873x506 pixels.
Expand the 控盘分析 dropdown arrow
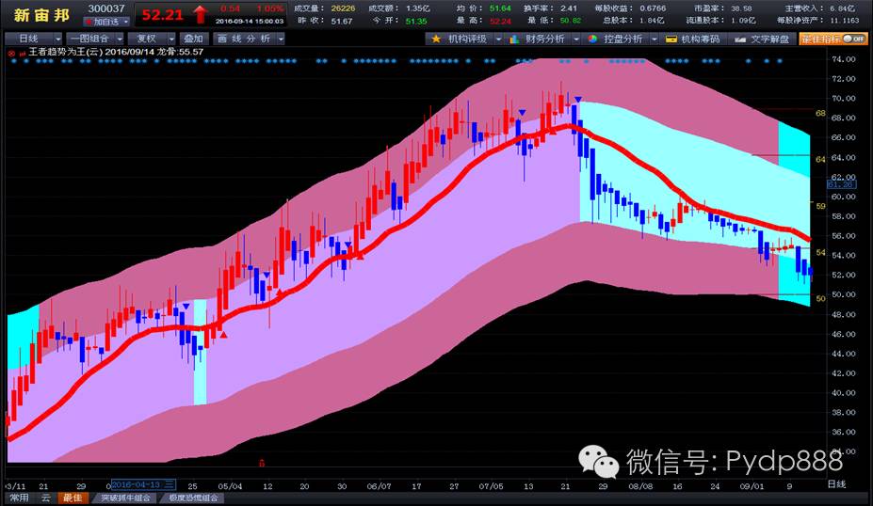(x=655, y=39)
